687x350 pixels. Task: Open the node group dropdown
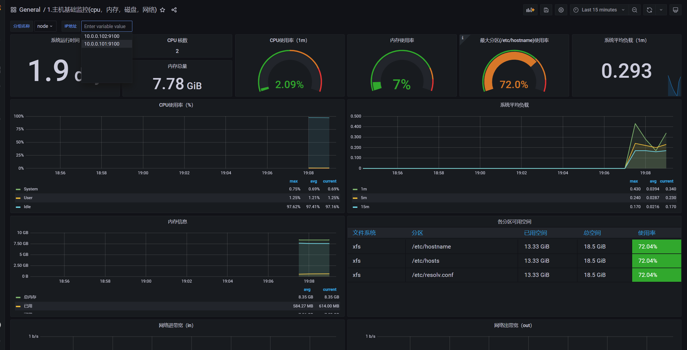(x=45, y=26)
